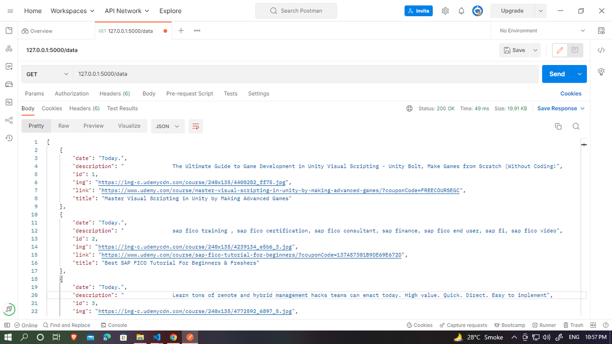Open the environment quick look icon
This screenshot has width=612, height=344.
click(601, 31)
